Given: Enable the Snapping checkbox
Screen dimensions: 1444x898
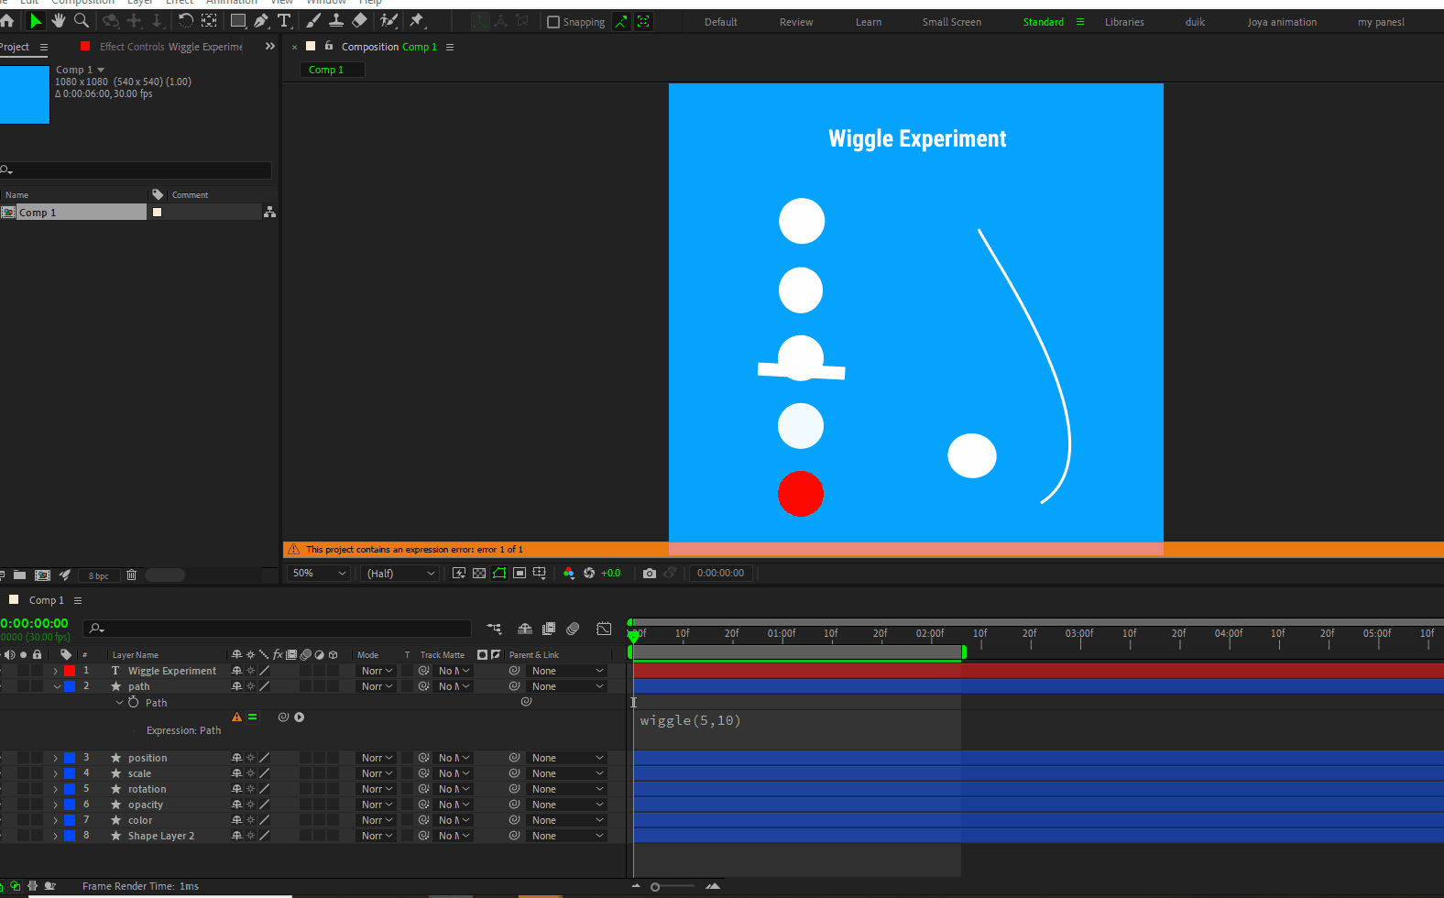Looking at the screenshot, I should [x=553, y=22].
